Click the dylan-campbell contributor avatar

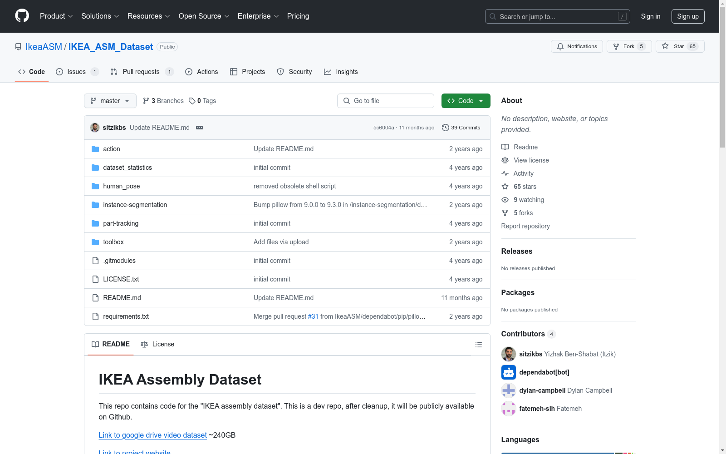(x=509, y=390)
